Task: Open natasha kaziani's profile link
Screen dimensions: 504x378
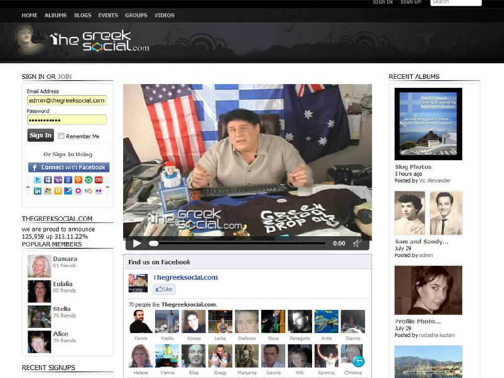Action: 437,335
